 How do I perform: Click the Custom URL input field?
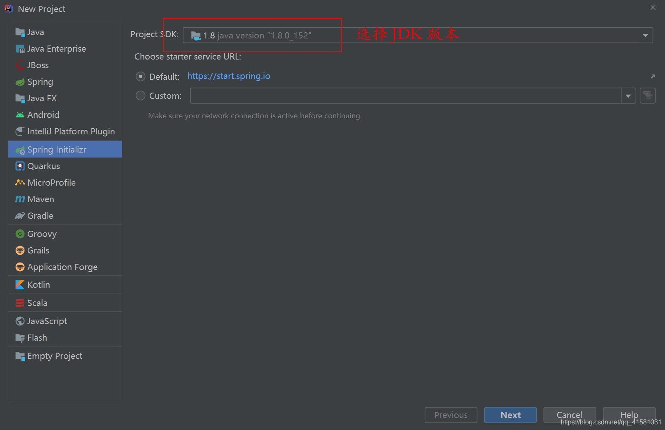[x=405, y=96]
